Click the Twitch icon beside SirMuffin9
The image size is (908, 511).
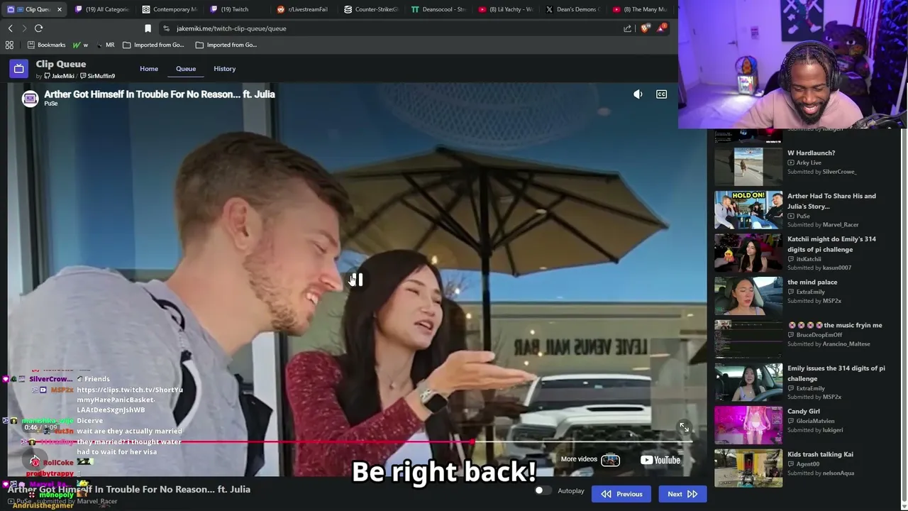pyautogui.click(x=83, y=76)
